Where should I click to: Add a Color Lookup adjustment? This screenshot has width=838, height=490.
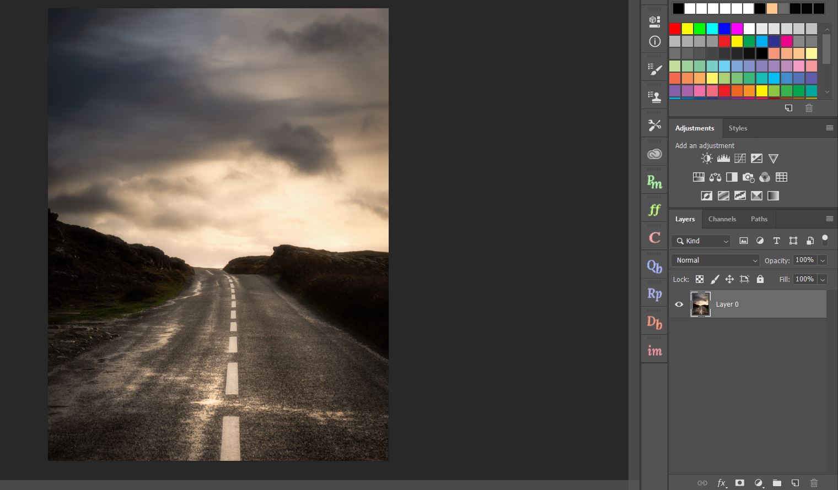781,177
